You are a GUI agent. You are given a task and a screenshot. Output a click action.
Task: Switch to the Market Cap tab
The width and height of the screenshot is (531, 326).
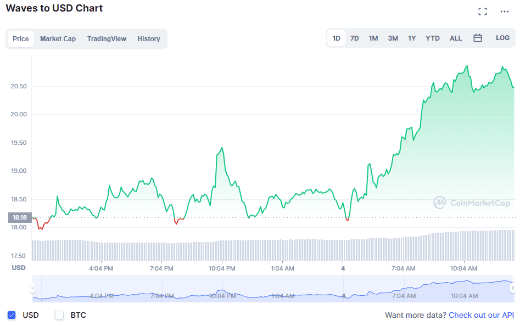[58, 38]
